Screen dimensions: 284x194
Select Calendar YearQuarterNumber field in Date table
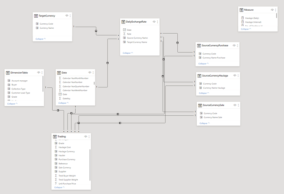pos(75,86)
